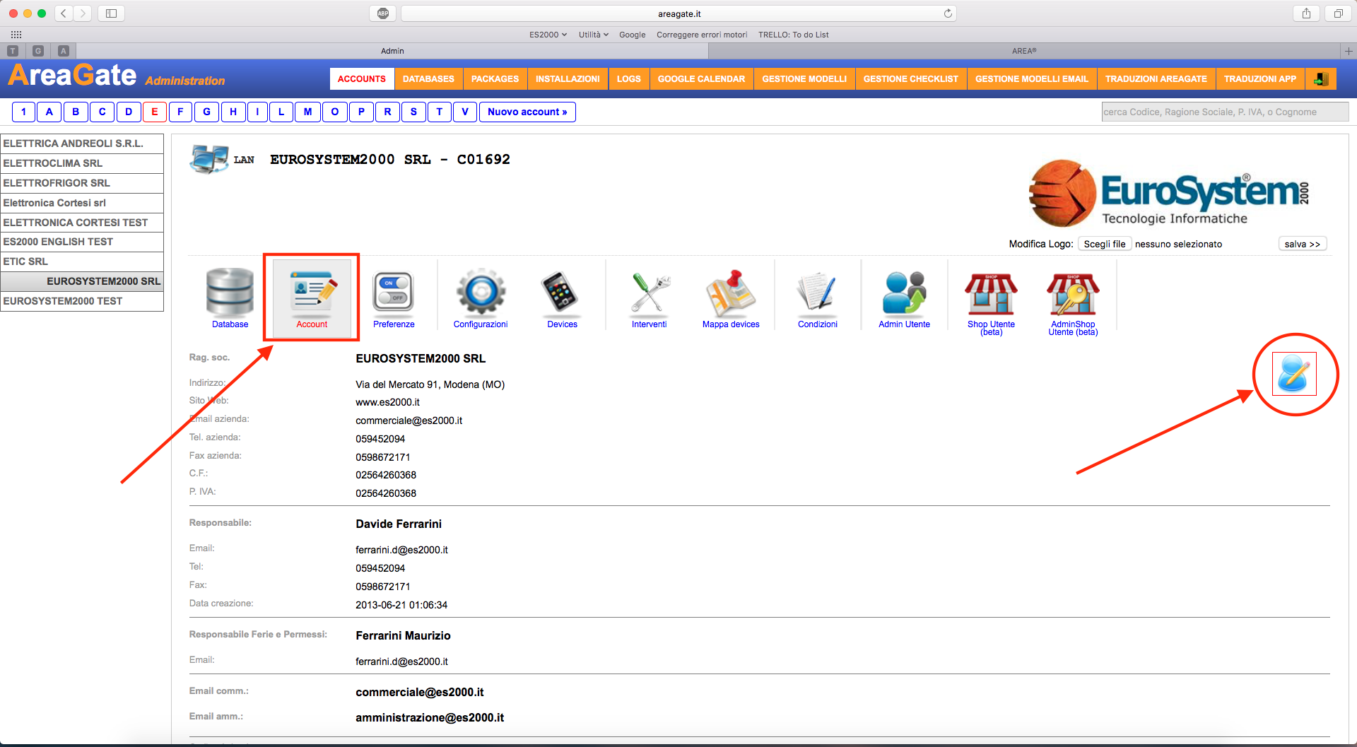Image resolution: width=1357 pixels, height=747 pixels.
Task: Go back with the Safari back arrow
Action: tap(64, 13)
